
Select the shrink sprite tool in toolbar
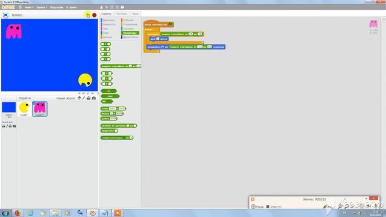(x=117, y=7)
